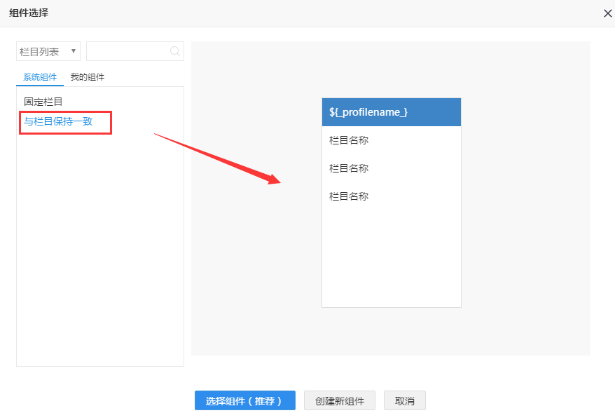Click the blue ${_profilename_} preview header

tap(391, 112)
